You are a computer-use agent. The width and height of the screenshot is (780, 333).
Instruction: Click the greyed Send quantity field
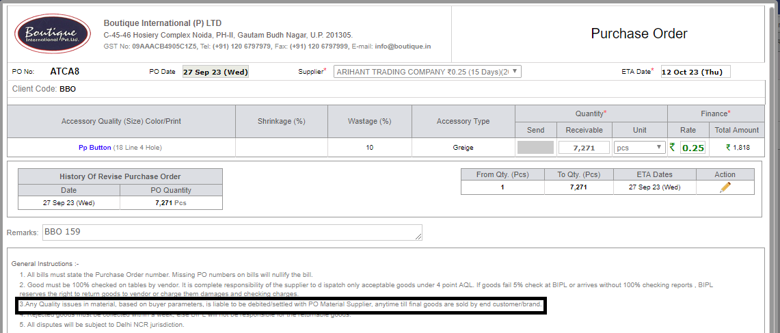pos(535,147)
